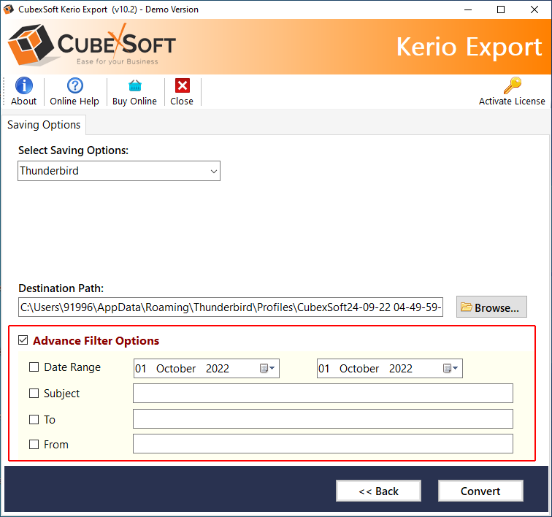Click the red Close toolbar icon
The image size is (552, 517).
tap(183, 85)
